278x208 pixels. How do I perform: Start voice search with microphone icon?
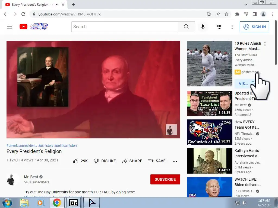(x=203, y=27)
